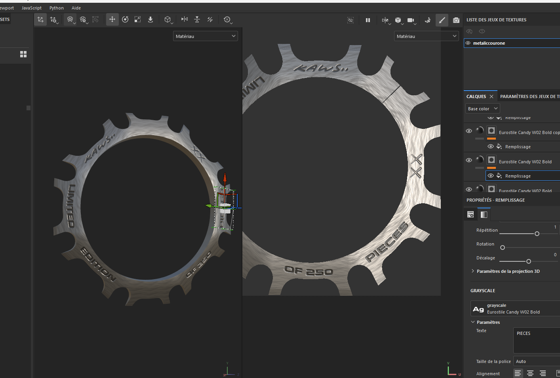Click the mask thumbnail of Bold copy layer
This screenshot has width=560, height=378.
[x=491, y=130]
